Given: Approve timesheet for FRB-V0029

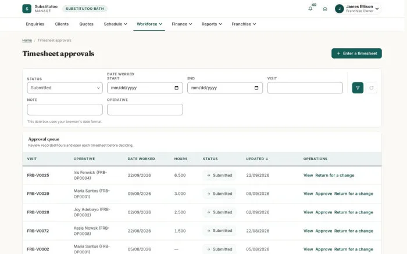Looking at the screenshot, I should tap(324, 194).
